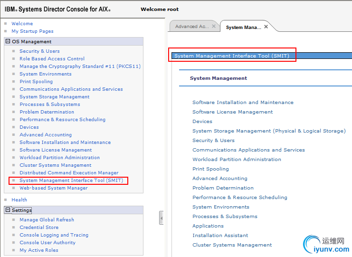Open Console Logging and Tracing
The image size is (352, 257).
54,235
